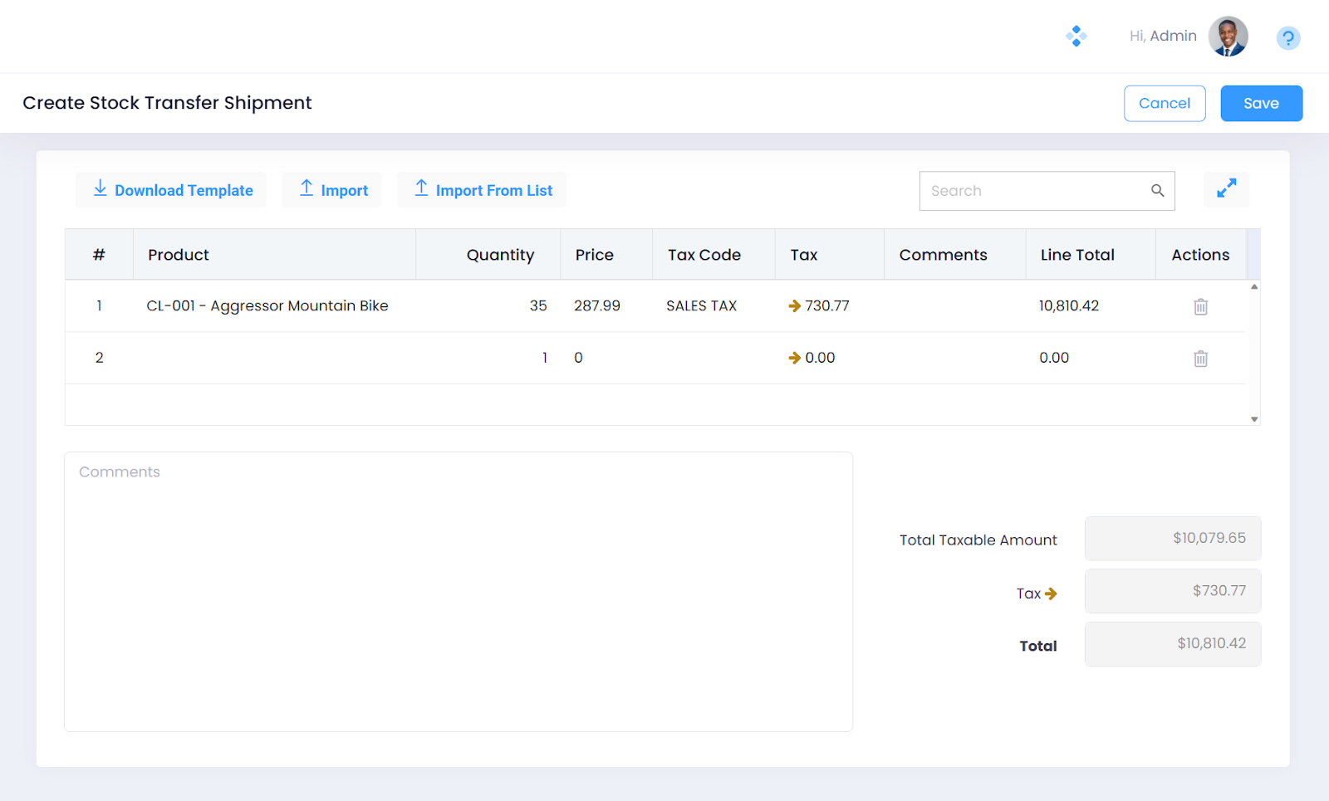Click the arrow beside Tax summary label
This screenshot has width=1329, height=801.
click(x=1051, y=593)
